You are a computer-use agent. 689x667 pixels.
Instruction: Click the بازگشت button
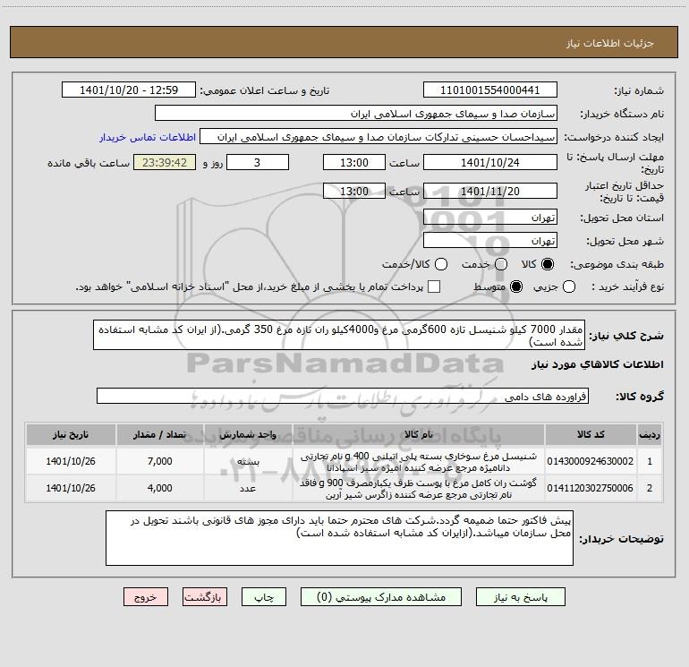[x=205, y=597]
